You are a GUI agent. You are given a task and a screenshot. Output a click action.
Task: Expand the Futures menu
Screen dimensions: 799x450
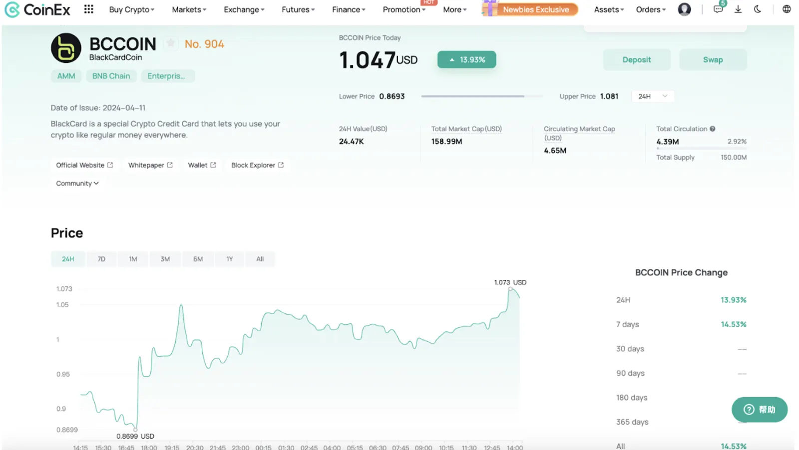coord(298,9)
